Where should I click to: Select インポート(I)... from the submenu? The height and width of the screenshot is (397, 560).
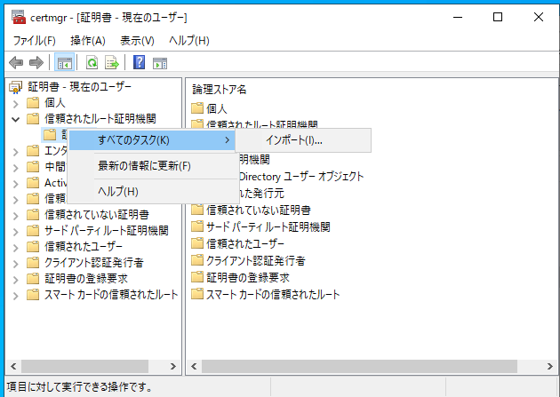[x=303, y=140]
